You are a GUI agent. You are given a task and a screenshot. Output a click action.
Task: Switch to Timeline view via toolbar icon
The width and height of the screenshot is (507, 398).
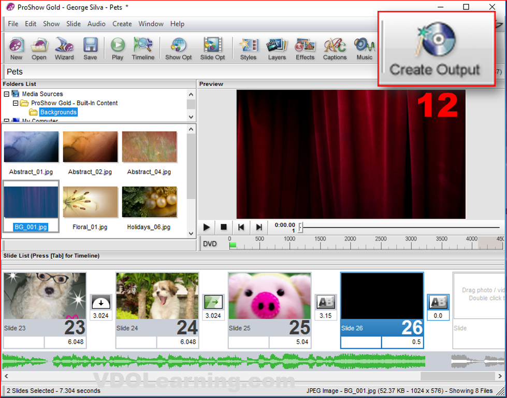143,49
